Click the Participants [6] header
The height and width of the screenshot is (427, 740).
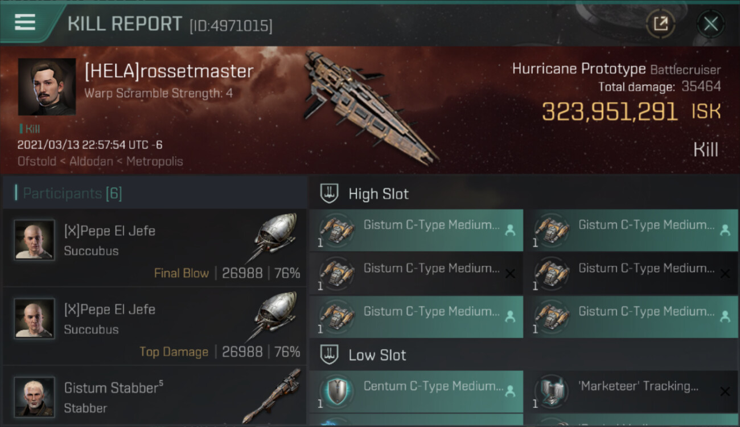point(72,194)
